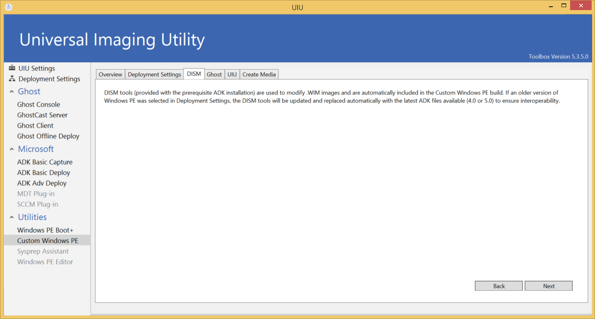The width and height of the screenshot is (595, 319).
Task: Click the DISM tools description paragraph
Action: pos(332,96)
